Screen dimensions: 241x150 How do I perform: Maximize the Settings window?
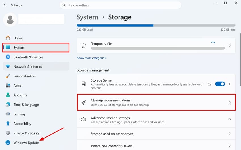[225, 3]
